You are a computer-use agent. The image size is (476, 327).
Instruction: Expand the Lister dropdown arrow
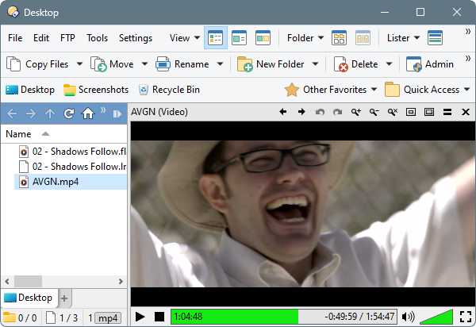[416, 38]
